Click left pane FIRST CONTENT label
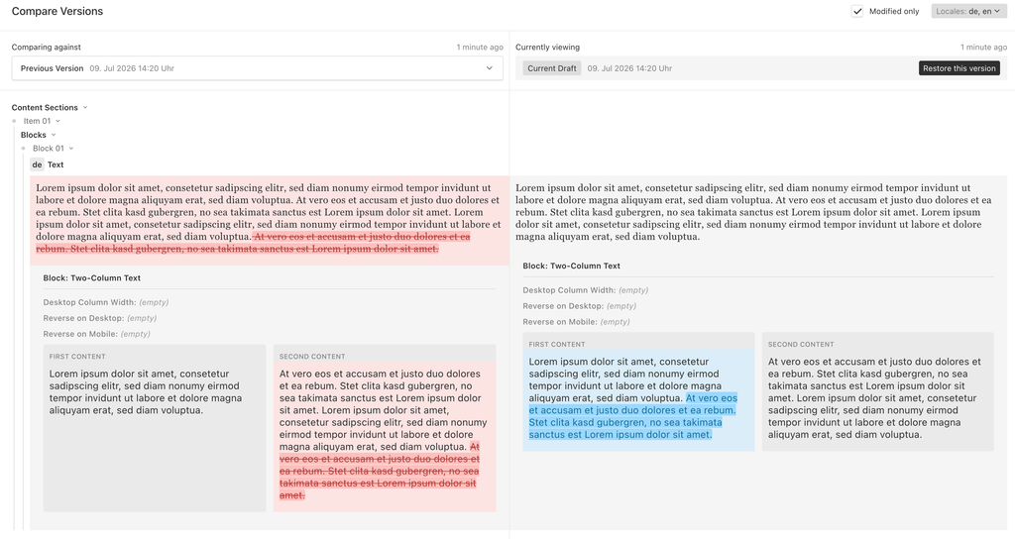 click(77, 357)
